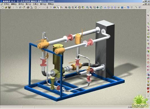Screen dimensions: 150x109
Task: Create a new document with the toolbar icon
Action: (x=3, y=7)
